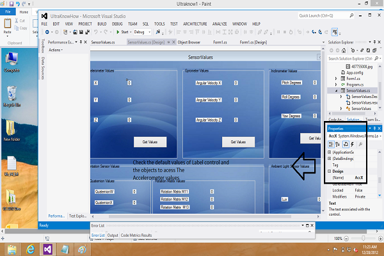Toggle pin on SensorValues.cs [Design] tab
384x256 pixels.
click(168, 42)
